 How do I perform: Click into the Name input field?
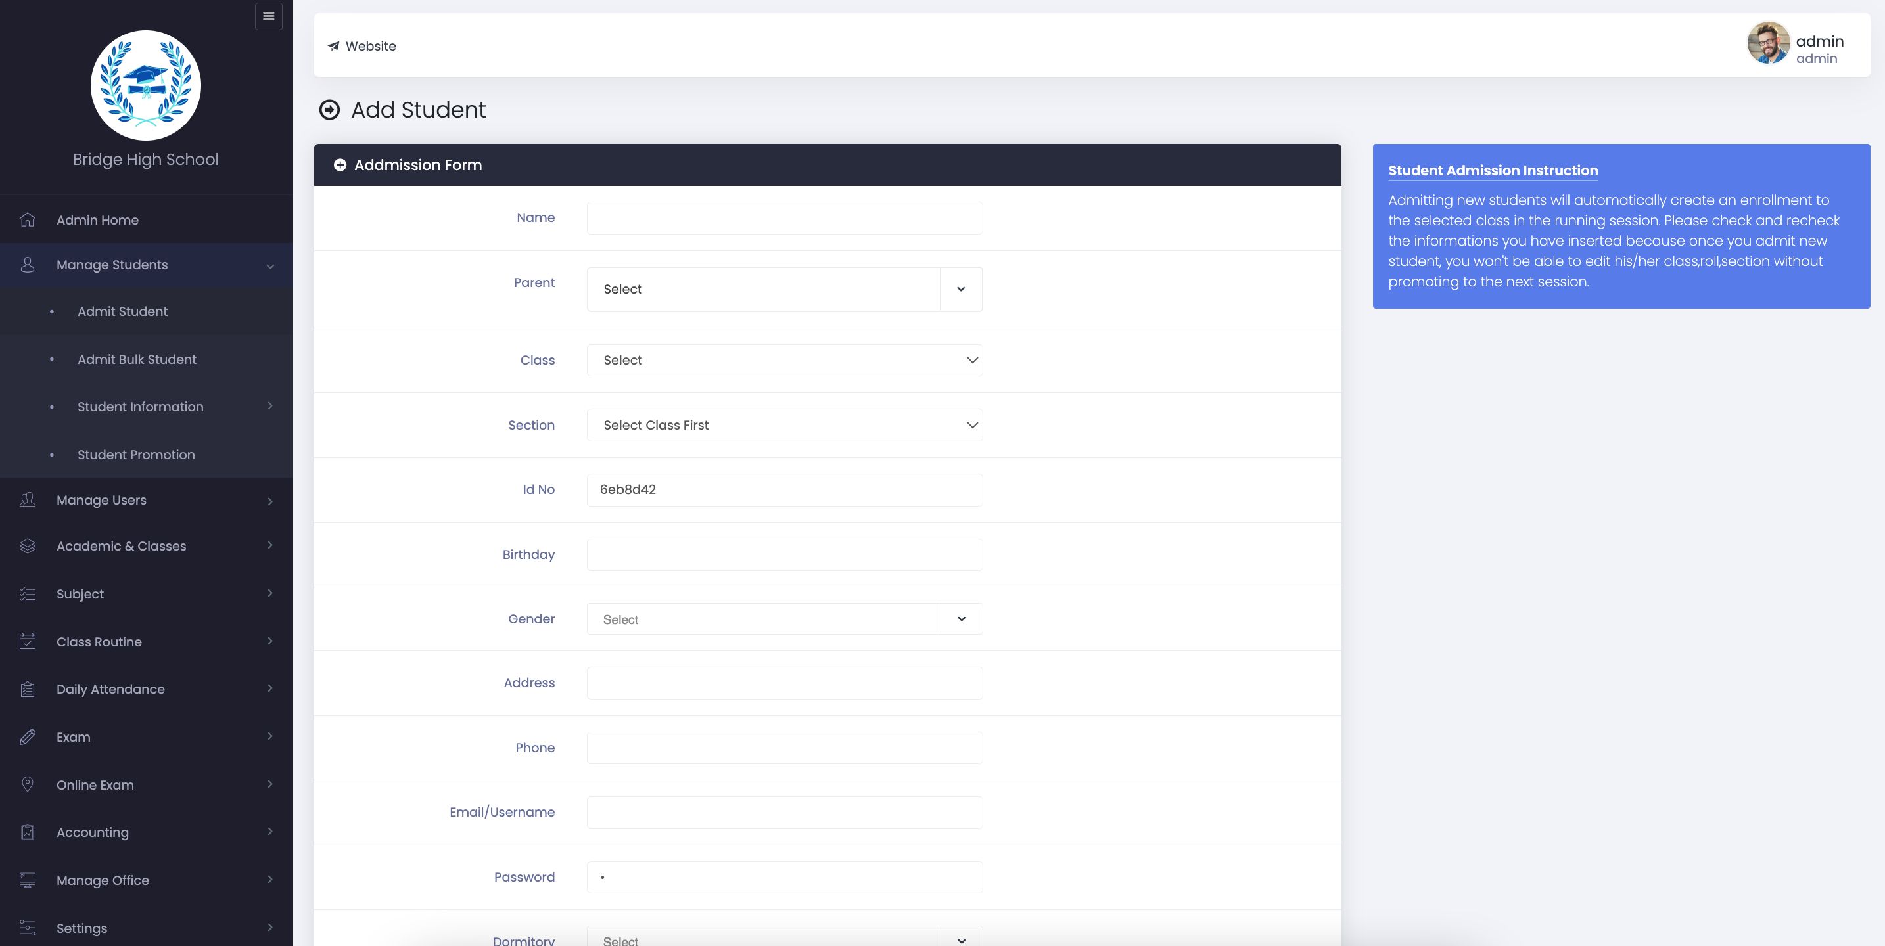(783, 218)
